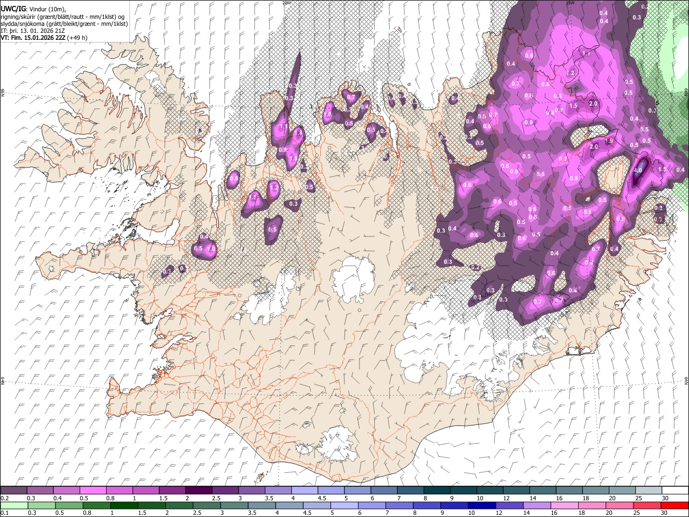Select the navy blue swatch between 10 and 12
This screenshot has height=517, width=689.
pos(481,506)
